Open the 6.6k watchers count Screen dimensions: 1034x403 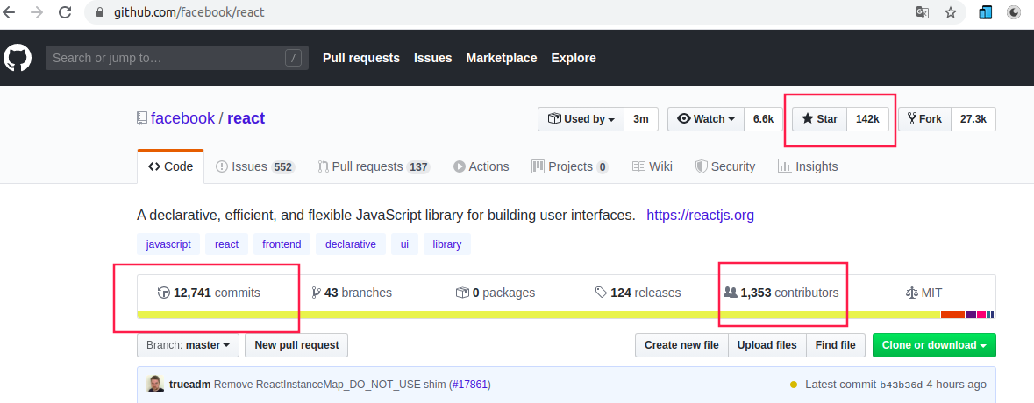coord(764,119)
